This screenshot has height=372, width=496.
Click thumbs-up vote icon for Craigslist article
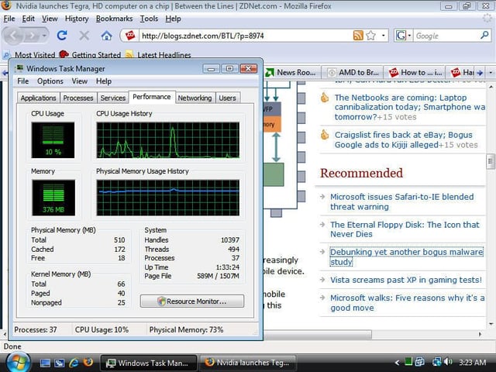pos(325,135)
